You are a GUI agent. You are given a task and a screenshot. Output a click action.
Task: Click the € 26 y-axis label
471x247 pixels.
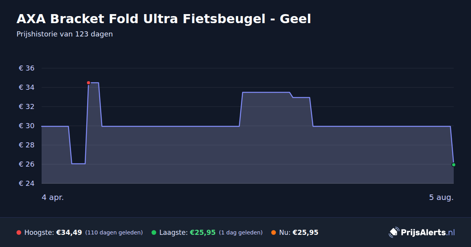pos(27,164)
